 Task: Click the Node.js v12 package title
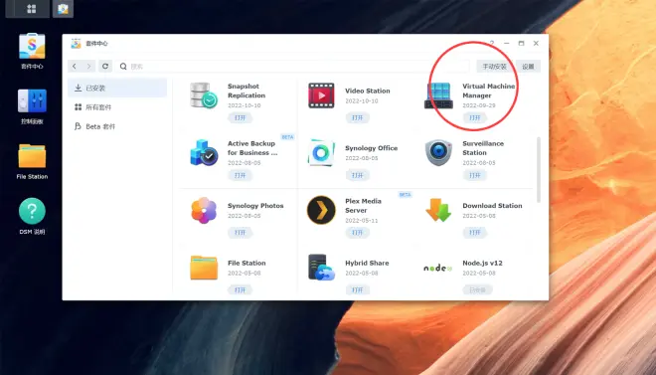(x=482, y=263)
